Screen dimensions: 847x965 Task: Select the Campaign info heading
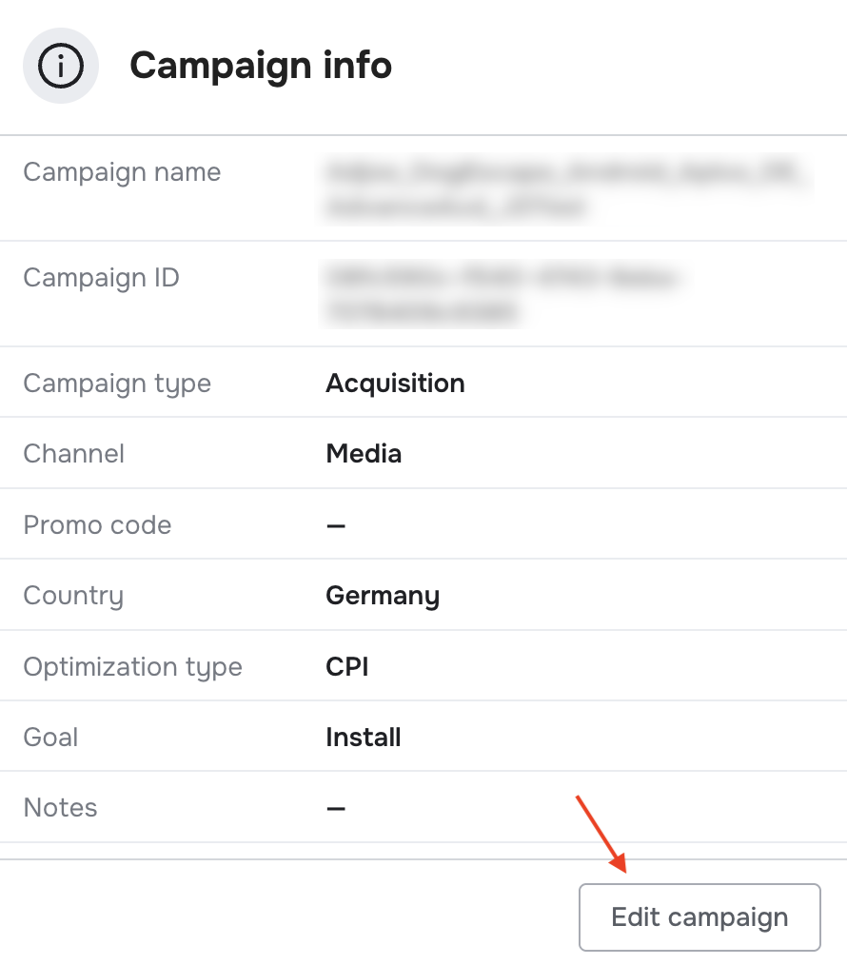click(x=261, y=66)
